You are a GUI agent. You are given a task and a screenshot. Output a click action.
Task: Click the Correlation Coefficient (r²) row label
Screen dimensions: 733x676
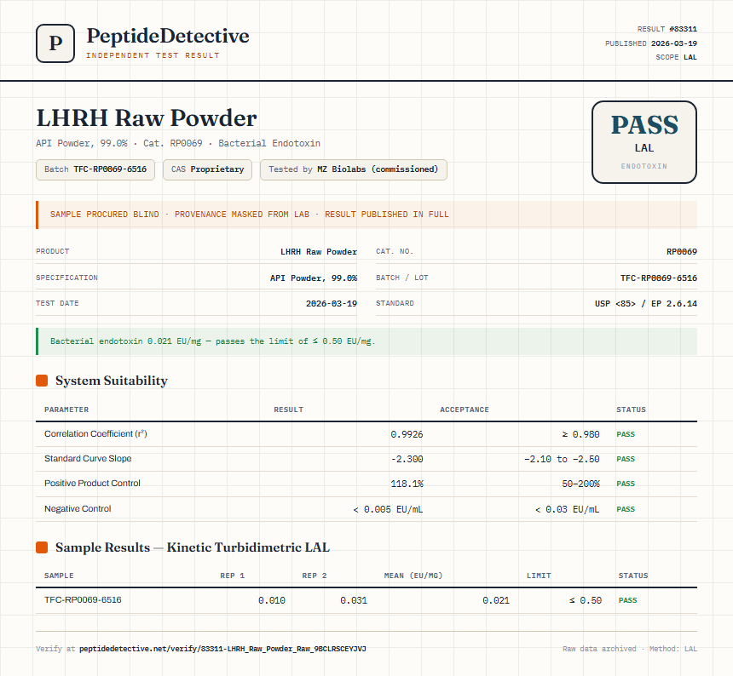(x=95, y=433)
